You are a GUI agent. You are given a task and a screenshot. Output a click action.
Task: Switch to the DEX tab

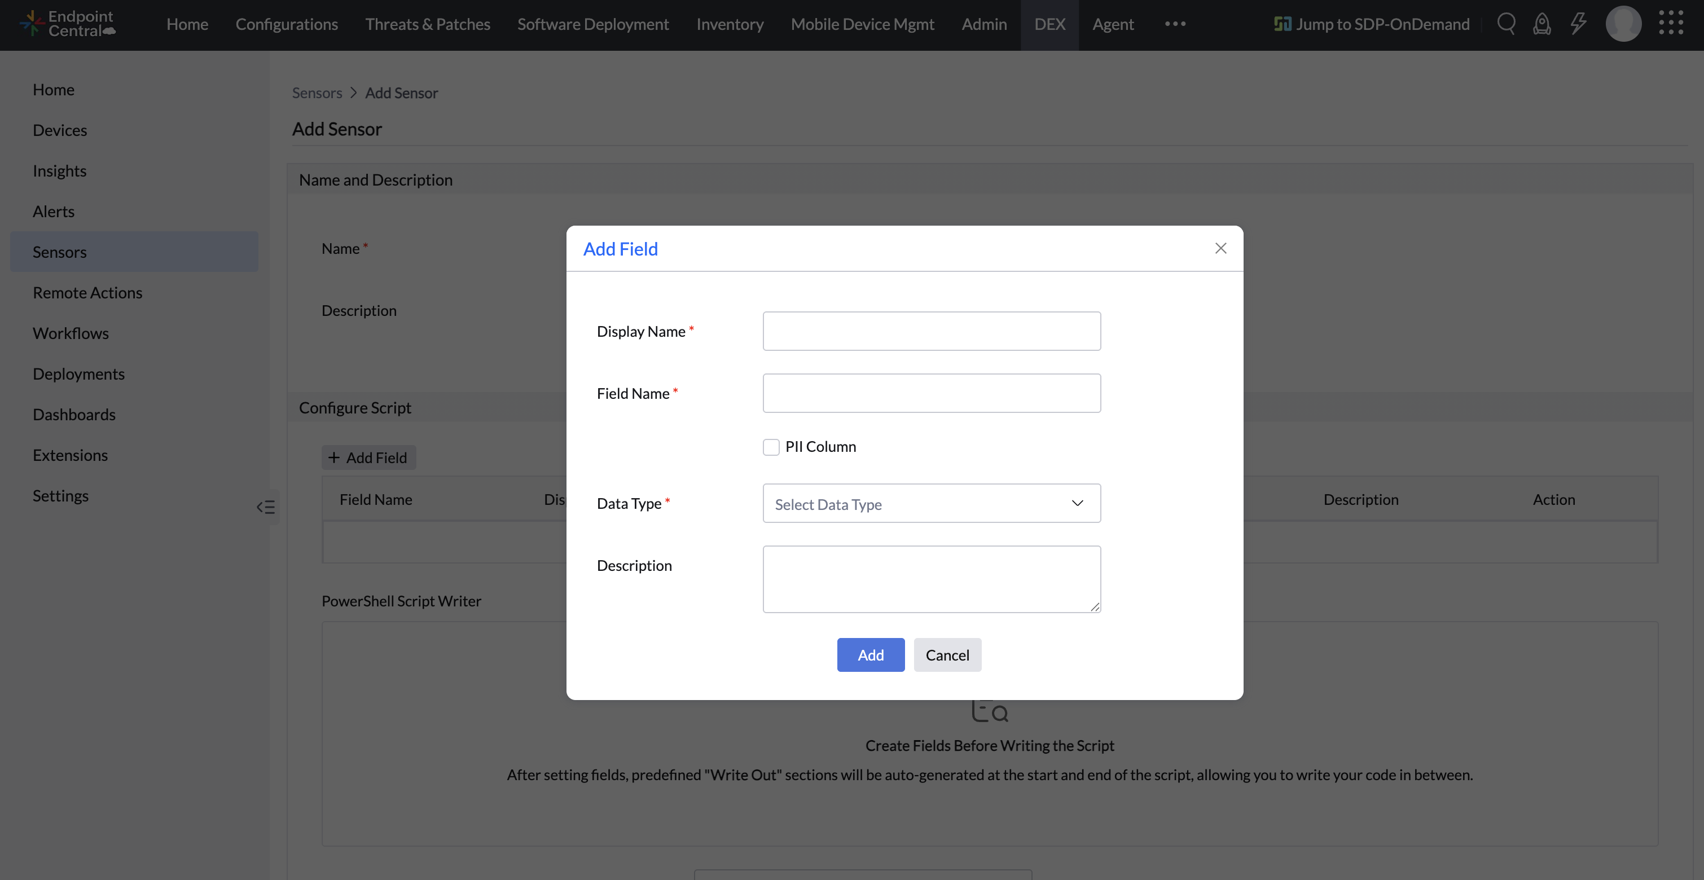coord(1050,24)
